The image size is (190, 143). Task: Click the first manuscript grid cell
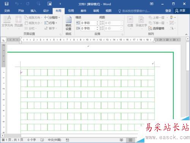click(x=24, y=72)
